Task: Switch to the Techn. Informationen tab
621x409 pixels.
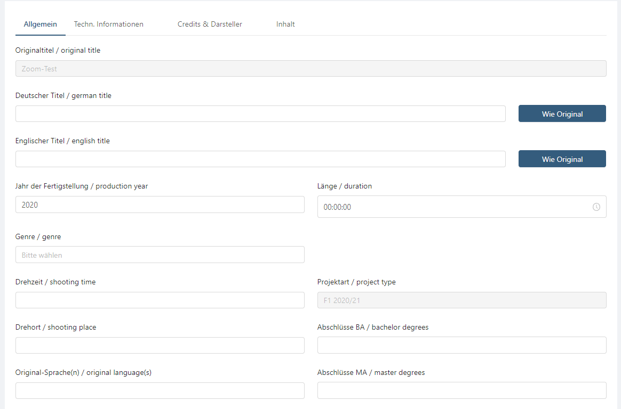Action: 108,24
